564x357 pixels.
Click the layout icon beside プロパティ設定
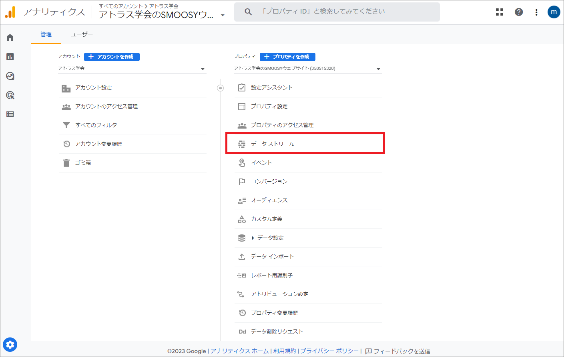242,107
